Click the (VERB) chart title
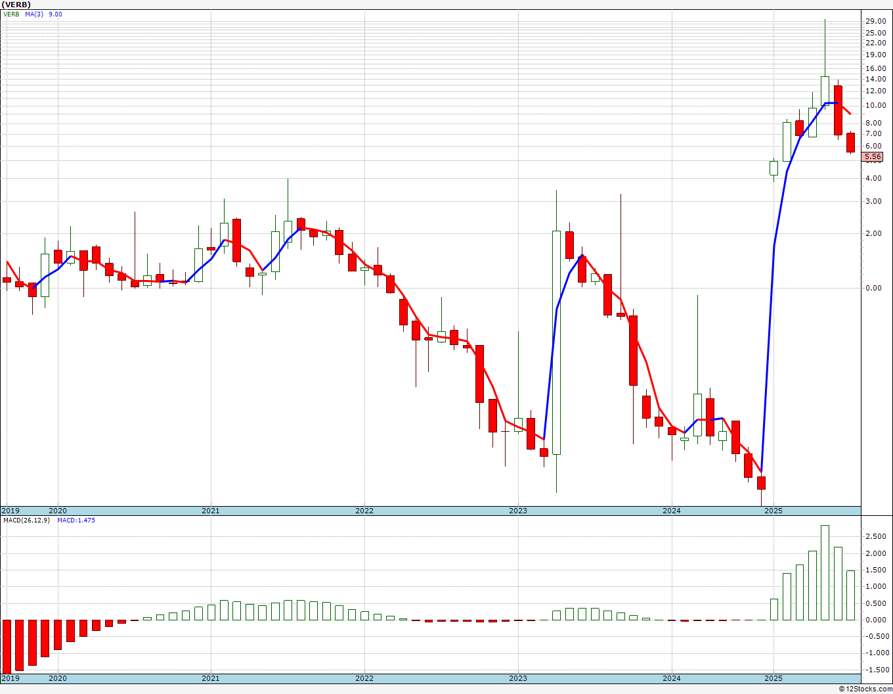The image size is (893, 694). click(x=16, y=5)
